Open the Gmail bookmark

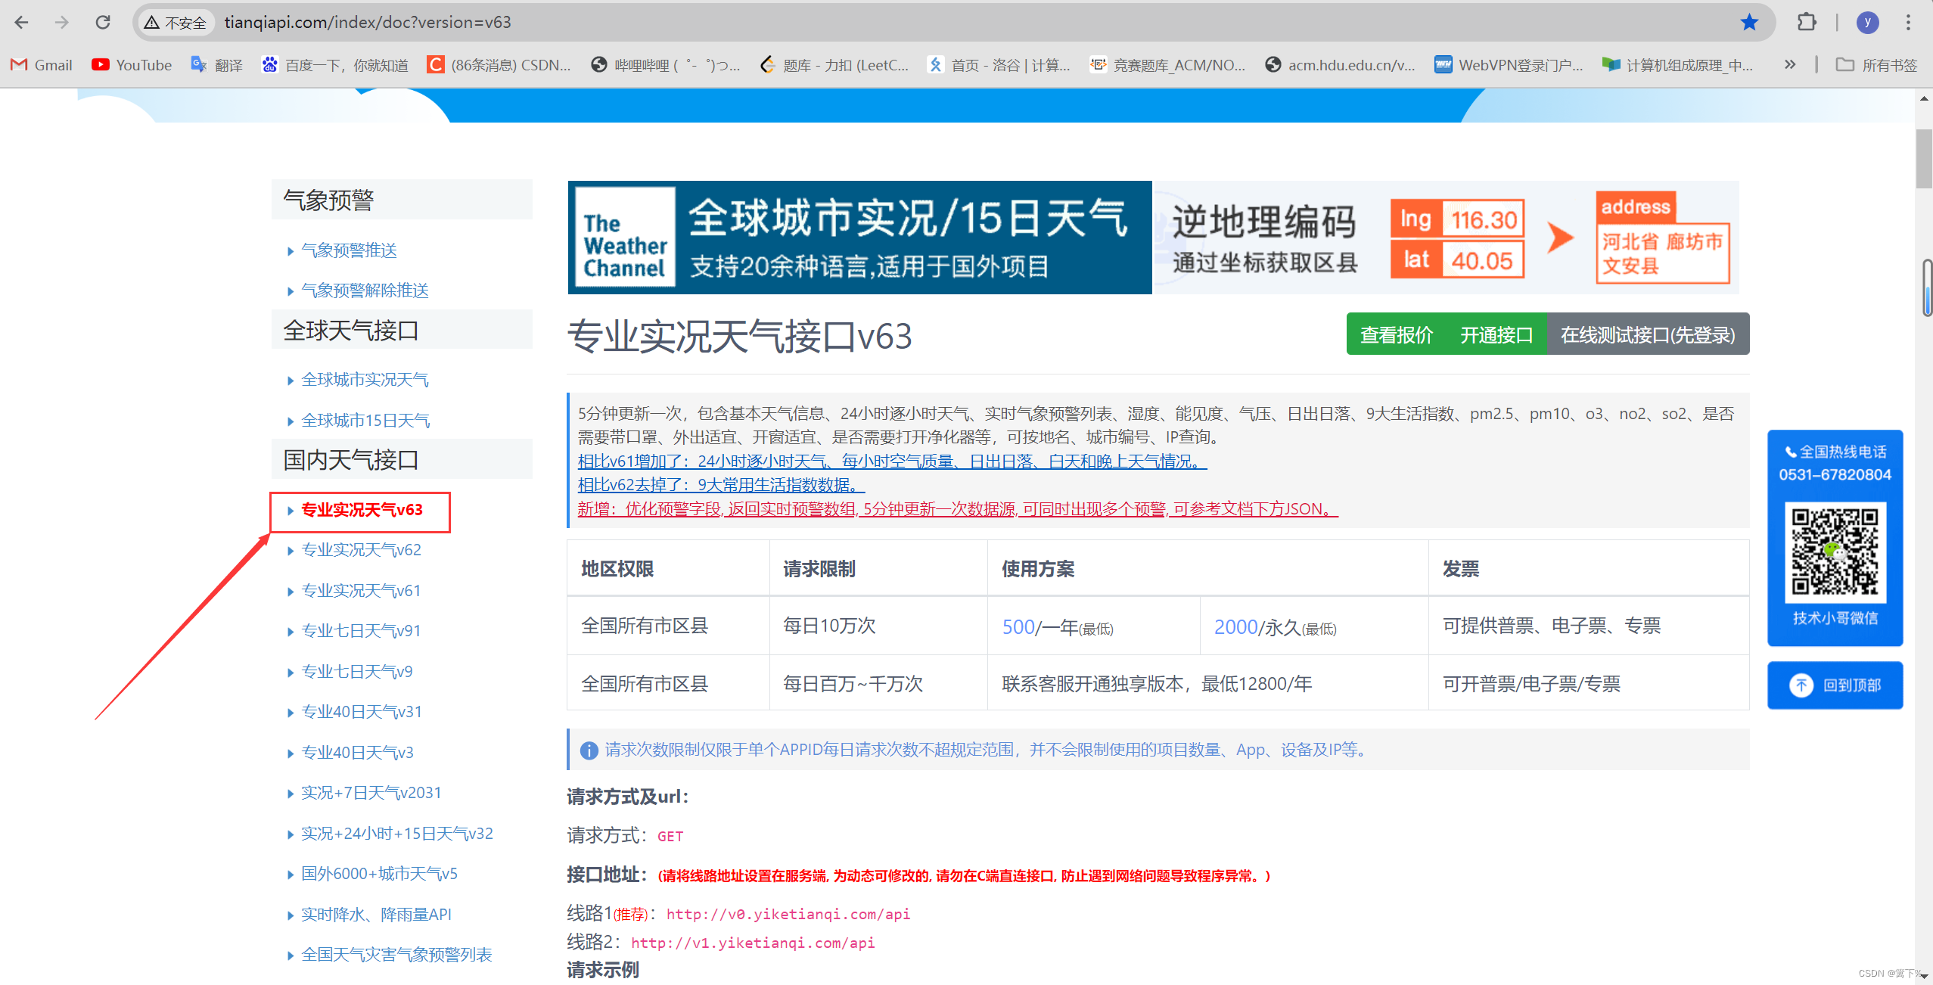click(42, 65)
